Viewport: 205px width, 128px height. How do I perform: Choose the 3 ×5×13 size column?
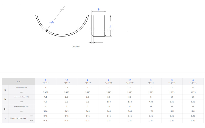151,81
